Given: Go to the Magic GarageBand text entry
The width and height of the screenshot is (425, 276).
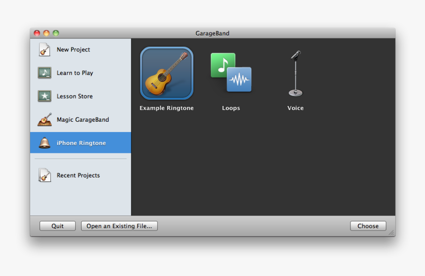Looking at the screenshot, I should (83, 120).
